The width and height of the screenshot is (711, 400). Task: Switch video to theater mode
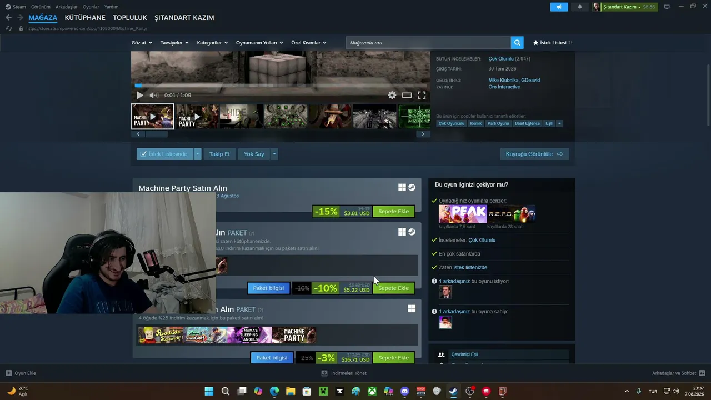click(x=407, y=96)
